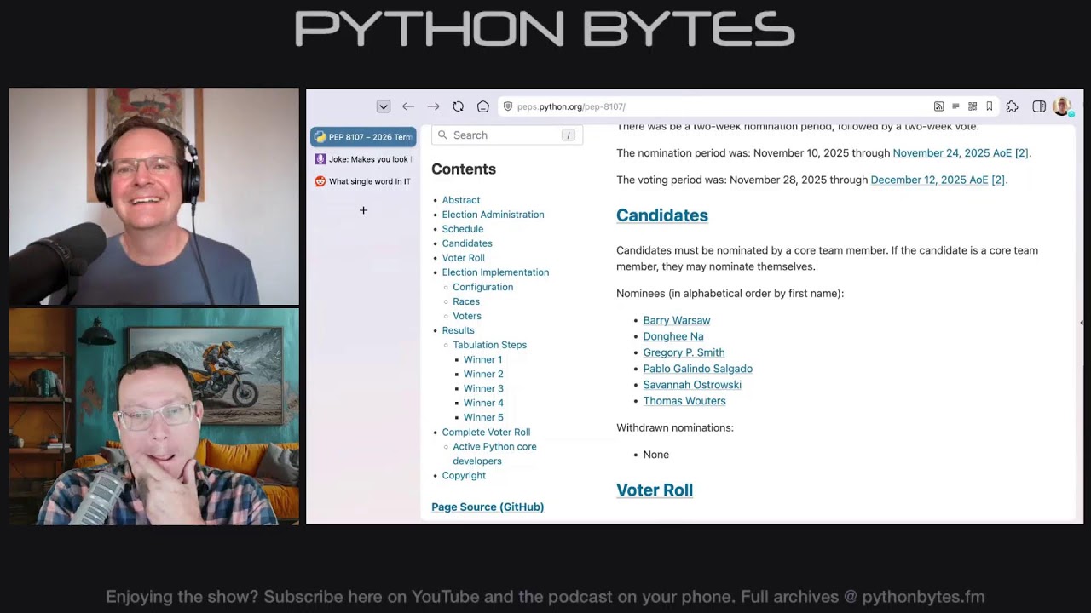The width and height of the screenshot is (1091, 613).
Task: Open Donghee Na nominee link
Action: tap(673, 336)
